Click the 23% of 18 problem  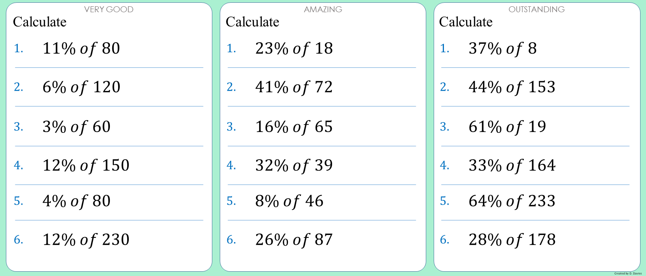[294, 48]
